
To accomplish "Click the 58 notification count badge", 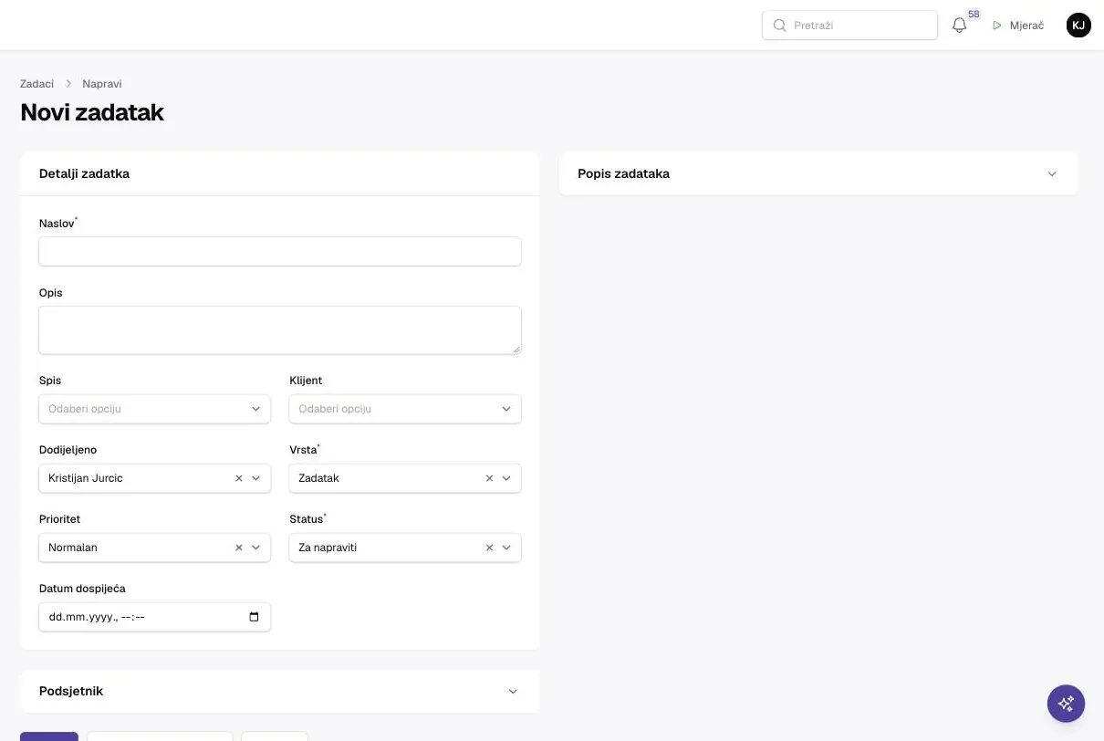I will click(x=974, y=15).
